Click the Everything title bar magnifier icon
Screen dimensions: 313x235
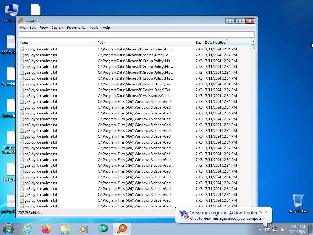pyautogui.click(x=21, y=21)
